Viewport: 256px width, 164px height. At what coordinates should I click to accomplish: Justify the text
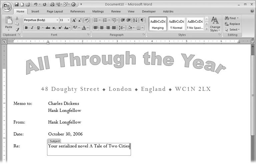click(114, 28)
